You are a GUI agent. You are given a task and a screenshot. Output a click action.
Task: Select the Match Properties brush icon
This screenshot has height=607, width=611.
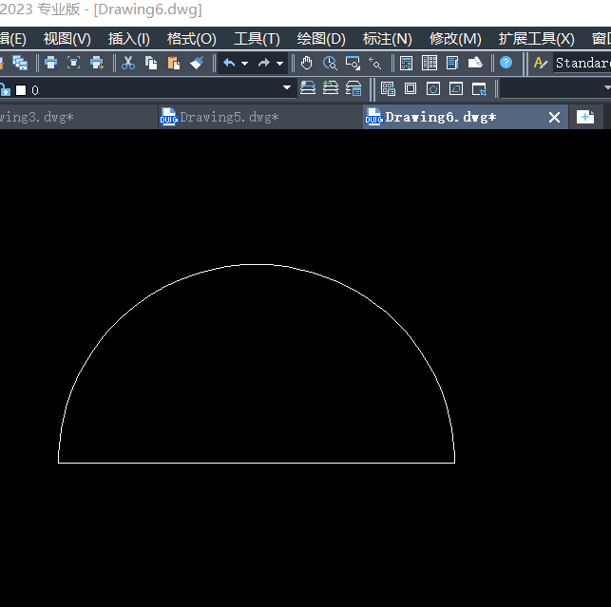point(197,63)
